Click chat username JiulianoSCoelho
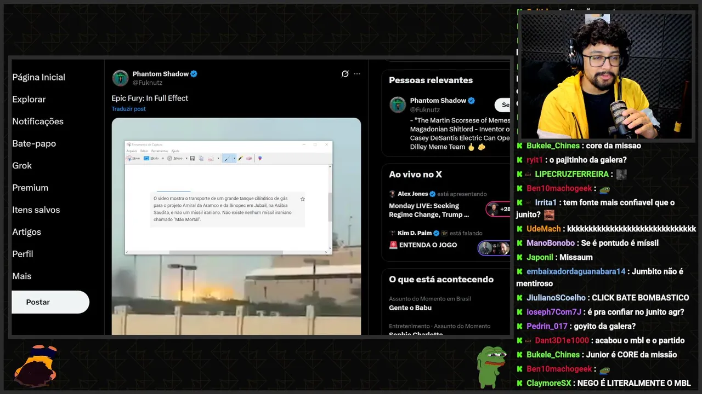The width and height of the screenshot is (702, 394). tap(556, 298)
